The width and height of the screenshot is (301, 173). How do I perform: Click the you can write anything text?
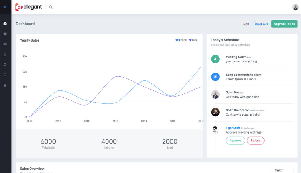[x=241, y=62]
